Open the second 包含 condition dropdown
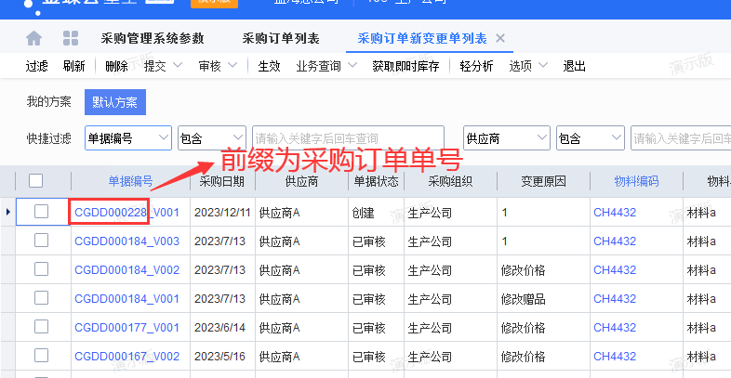This screenshot has height=378, width=731. click(x=591, y=137)
